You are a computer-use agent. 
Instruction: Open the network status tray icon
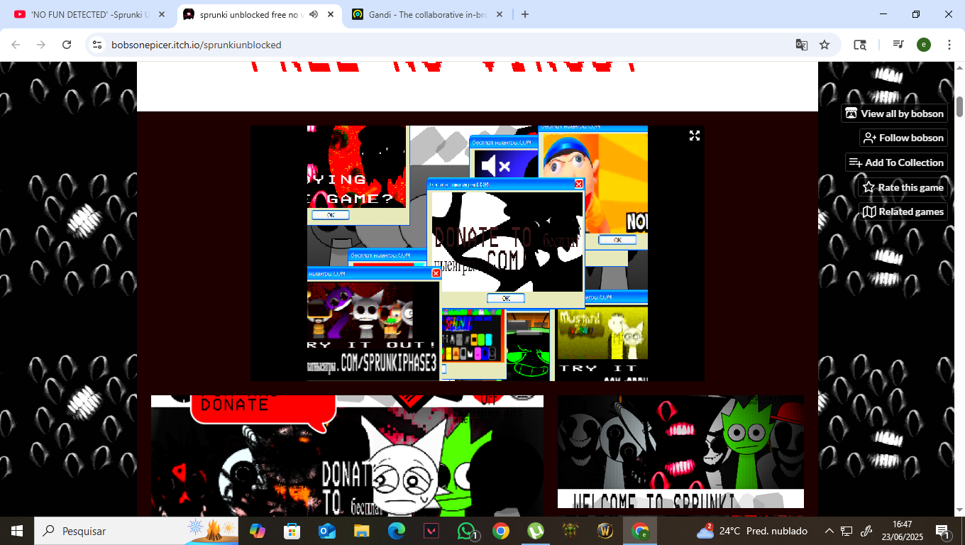pos(847,531)
